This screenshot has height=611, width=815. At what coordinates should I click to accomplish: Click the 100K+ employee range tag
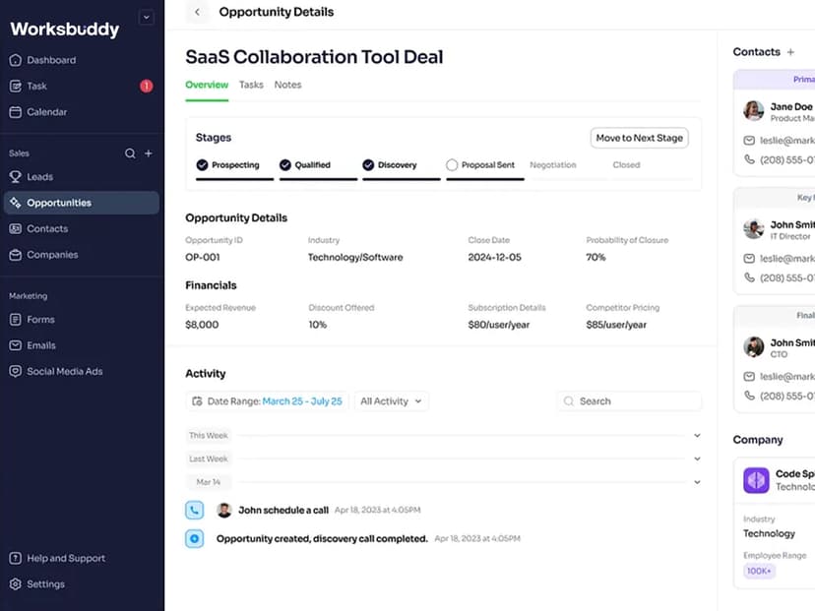tap(759, 571)
